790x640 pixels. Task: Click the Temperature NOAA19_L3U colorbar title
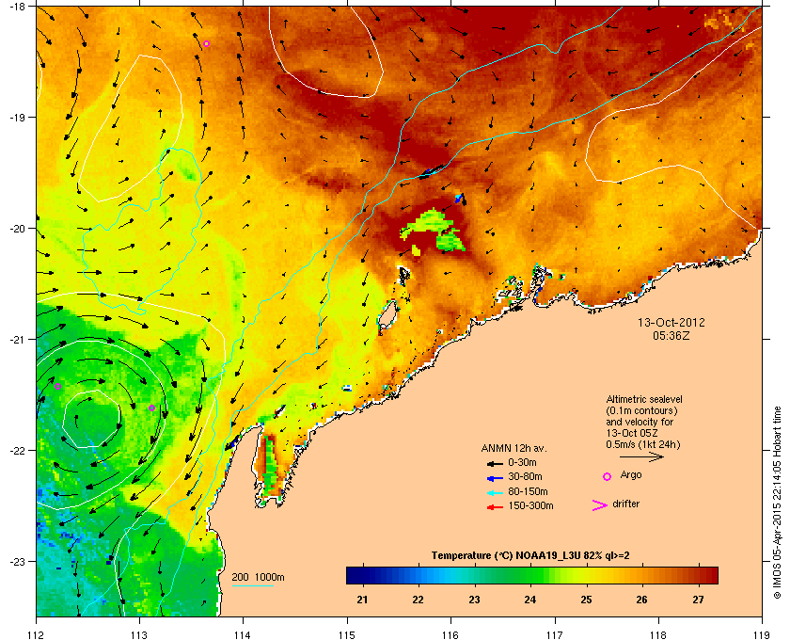click(x=530, y=556)
